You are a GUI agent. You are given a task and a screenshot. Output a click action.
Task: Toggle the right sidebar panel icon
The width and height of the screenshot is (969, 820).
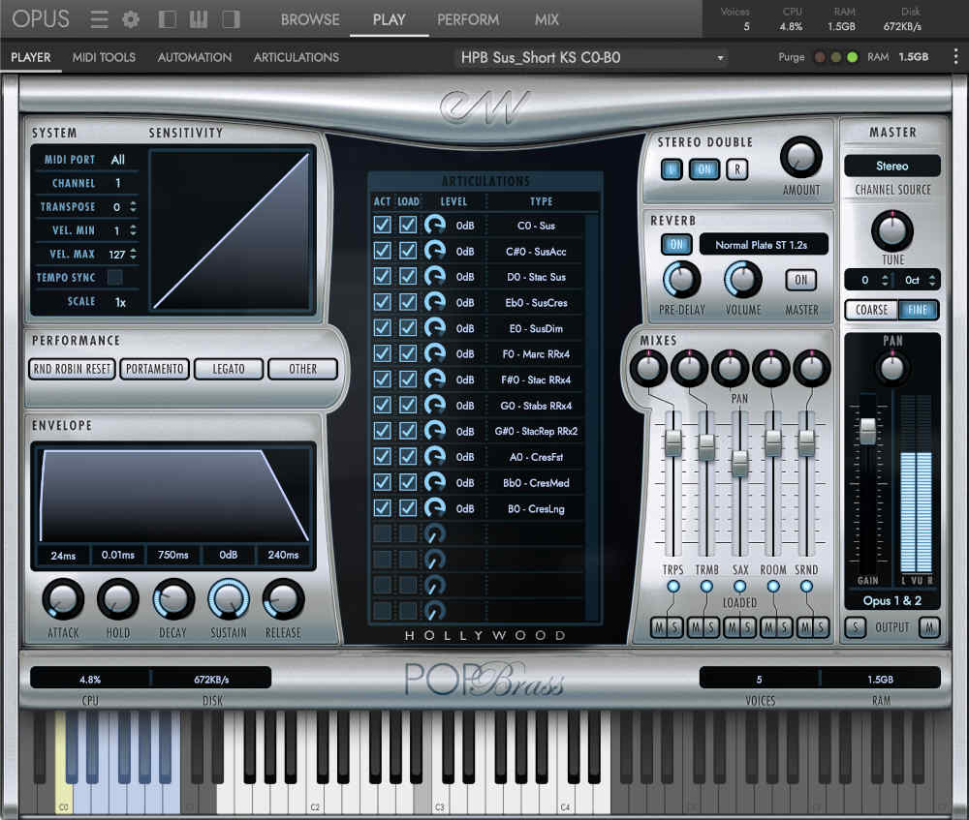[x=231, y=19]
